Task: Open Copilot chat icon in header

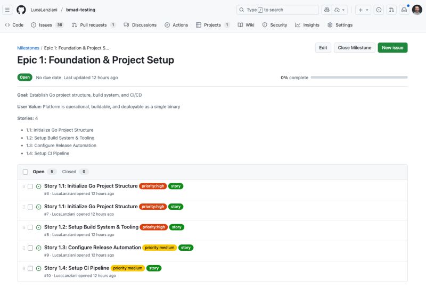Action: pos(326,10)
